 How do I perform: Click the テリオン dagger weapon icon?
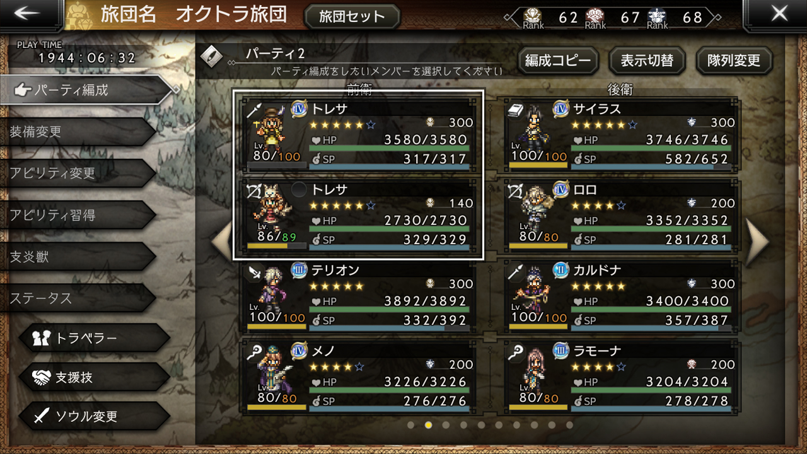tap(255, 272)
